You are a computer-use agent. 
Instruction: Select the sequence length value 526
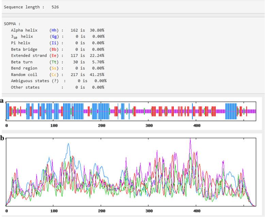pos(55,7)
